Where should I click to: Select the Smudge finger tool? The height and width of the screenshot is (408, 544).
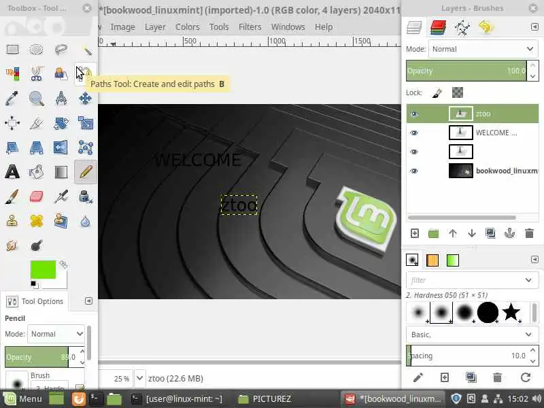[12, 245]
